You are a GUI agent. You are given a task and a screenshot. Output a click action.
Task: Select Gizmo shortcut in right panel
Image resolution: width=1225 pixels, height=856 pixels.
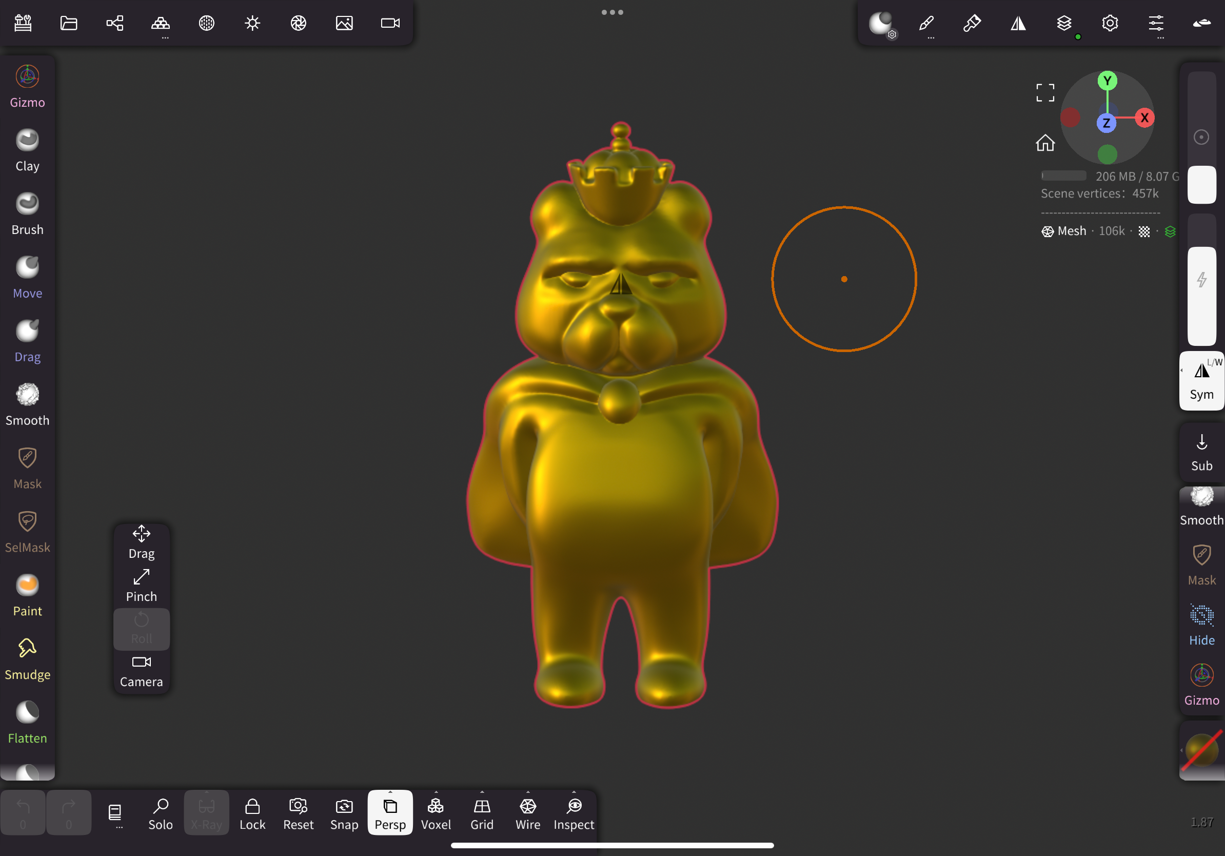point(1201,686)
